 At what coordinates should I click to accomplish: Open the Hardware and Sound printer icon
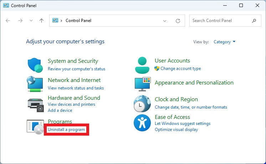(x=36, y=105)
